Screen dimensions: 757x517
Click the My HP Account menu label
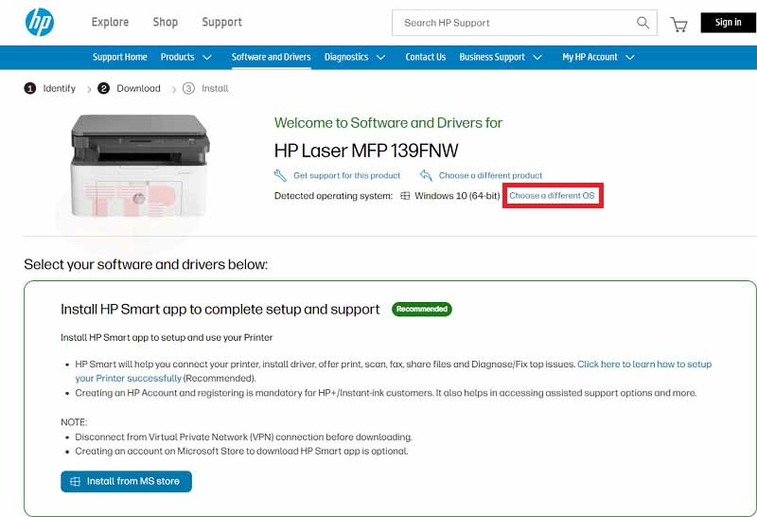coord(590,57)
